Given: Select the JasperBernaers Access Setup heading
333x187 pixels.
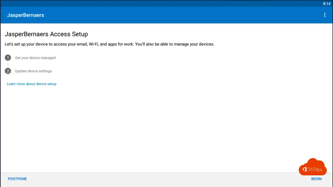Looking at the screenshot, I should (x=46, y=34).
